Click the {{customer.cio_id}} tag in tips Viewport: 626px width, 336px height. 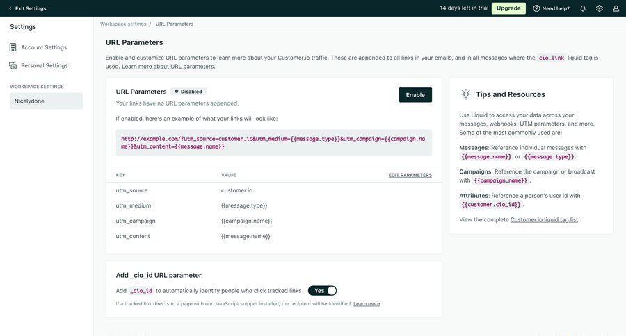coord(491,205)
